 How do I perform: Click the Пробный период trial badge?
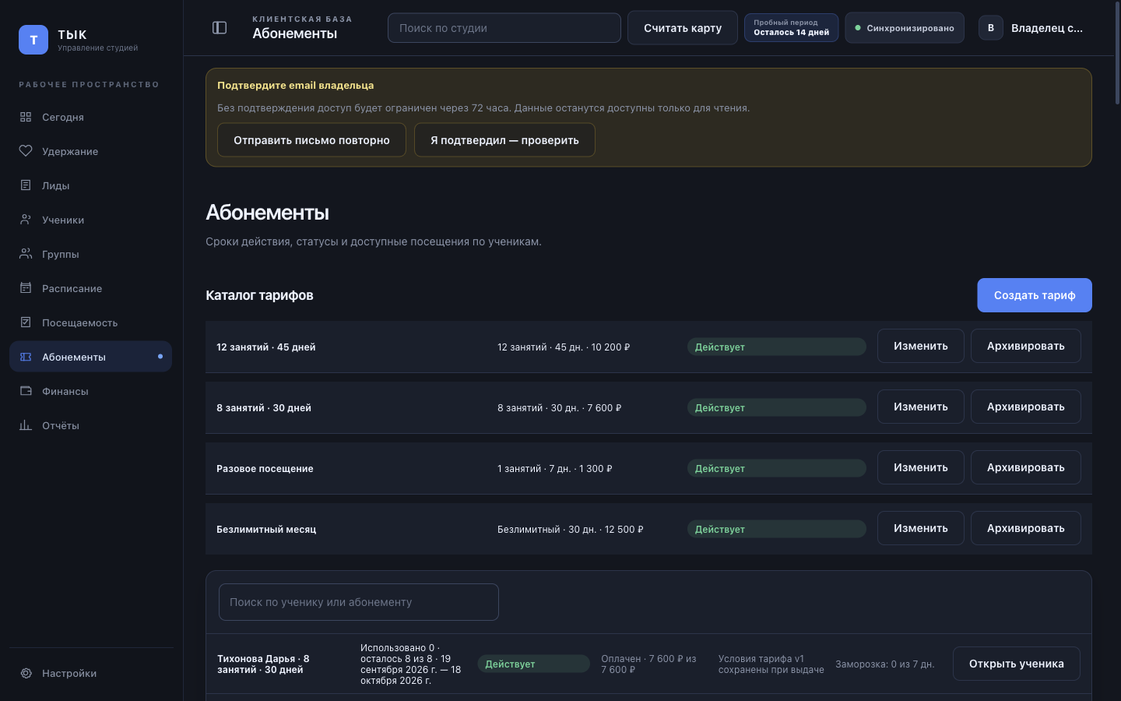[792, 28]
